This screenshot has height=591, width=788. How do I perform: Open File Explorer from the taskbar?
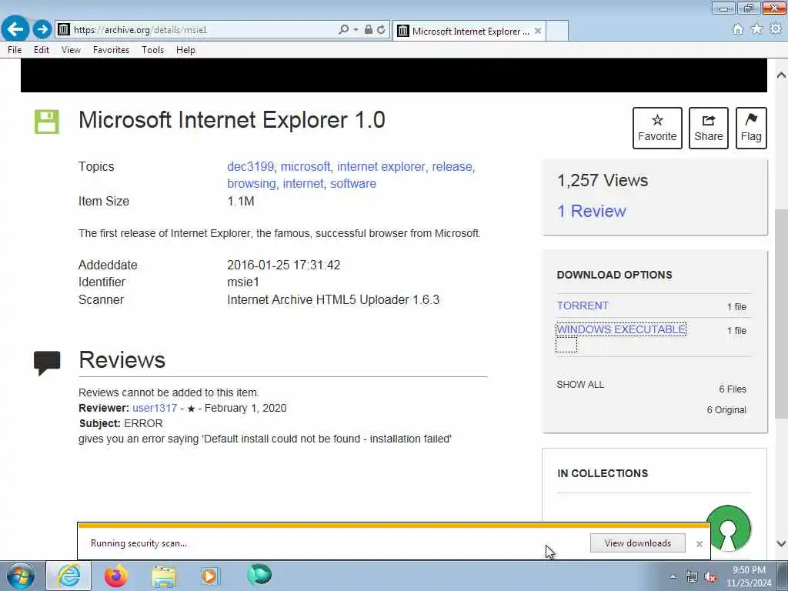pyautogui.click(x=164, y=576)
